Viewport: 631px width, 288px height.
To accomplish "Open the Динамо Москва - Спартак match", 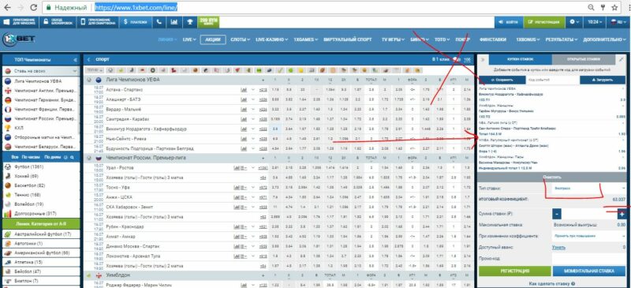I will (x=133, y=246).
